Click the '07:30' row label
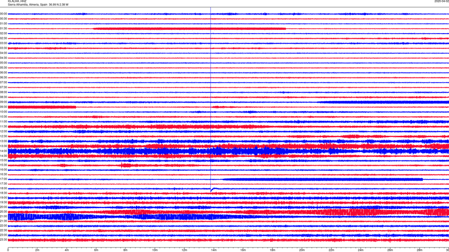 [x=3, y=87]
